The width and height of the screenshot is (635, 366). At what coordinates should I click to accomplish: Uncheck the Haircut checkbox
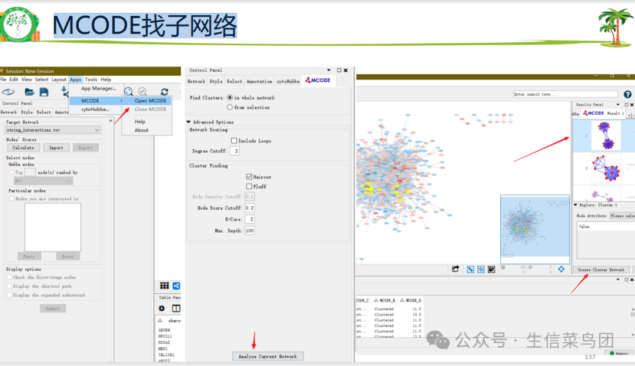[249, 176]
